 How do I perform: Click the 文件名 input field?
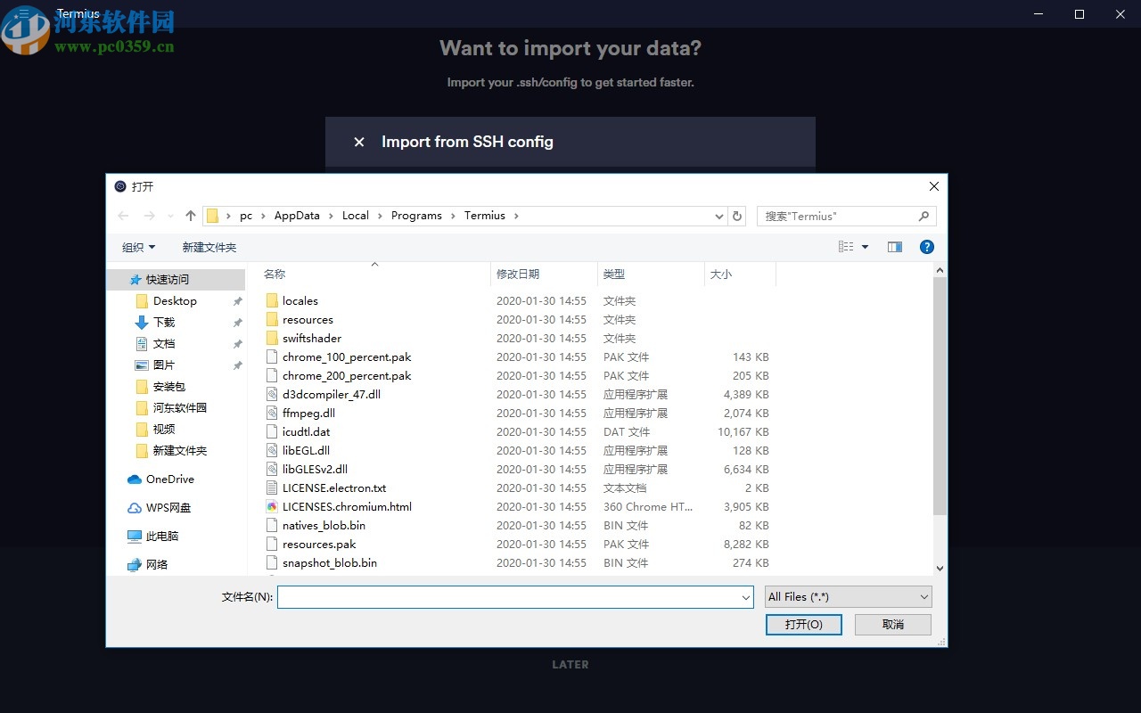(508, 597)
